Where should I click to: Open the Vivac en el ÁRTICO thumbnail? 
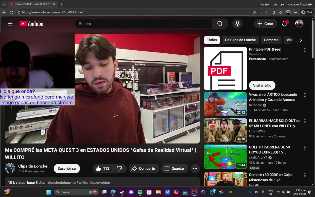pos(225,104)
